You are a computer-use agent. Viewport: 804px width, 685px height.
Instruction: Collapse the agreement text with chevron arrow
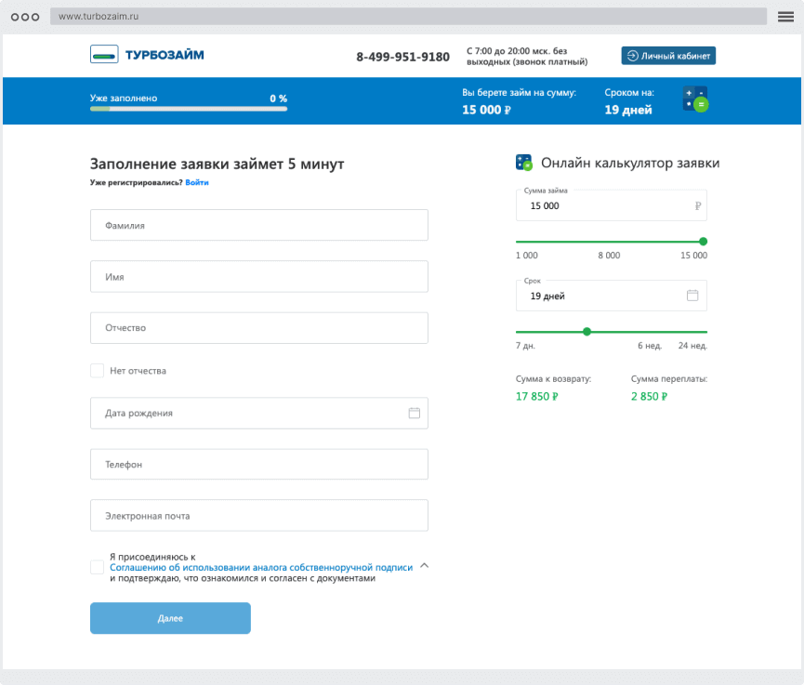(425, 565)
